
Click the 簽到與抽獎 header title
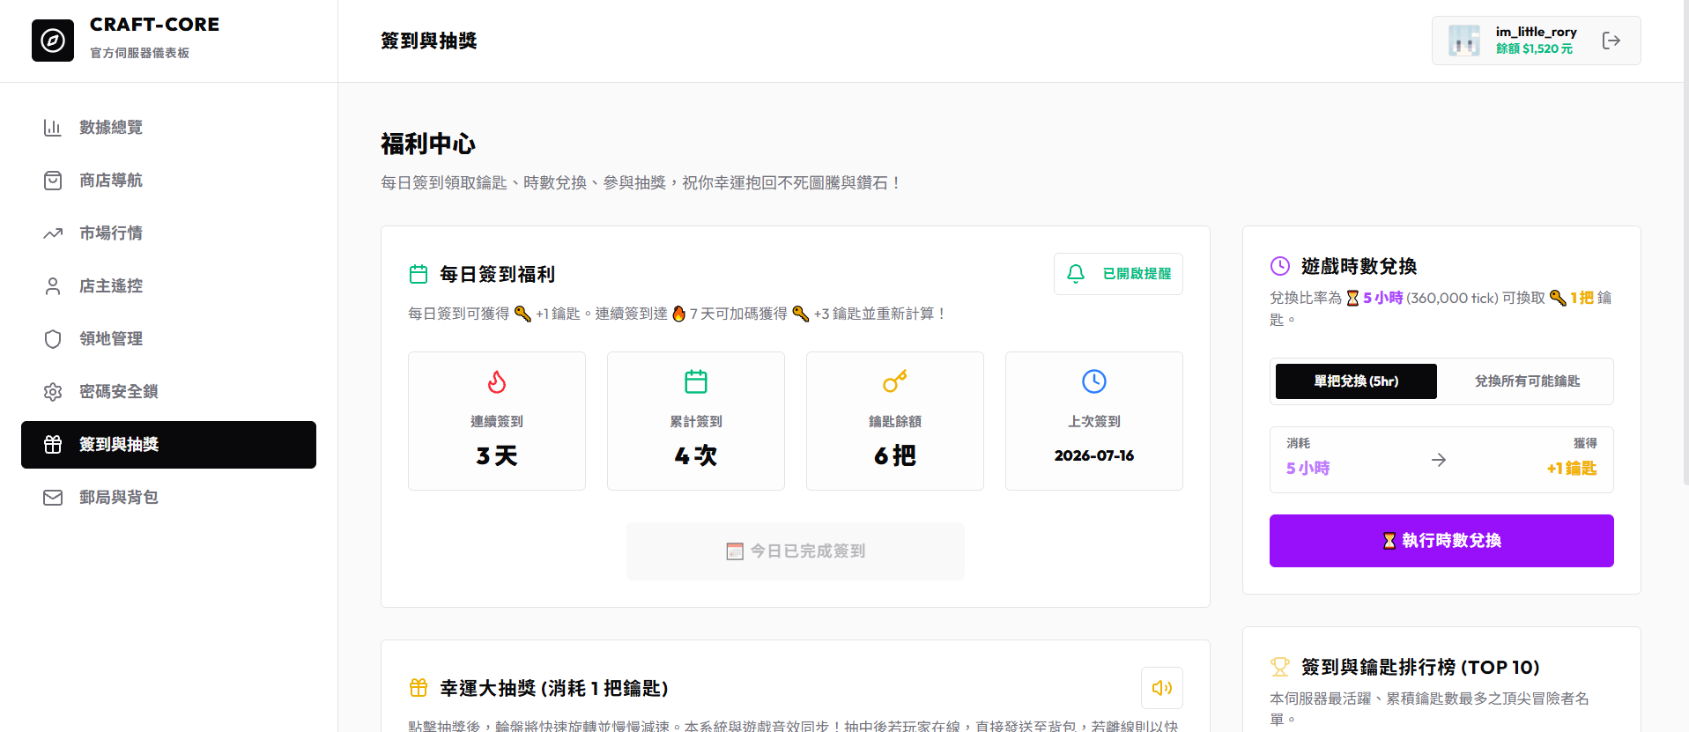(428, 41)
